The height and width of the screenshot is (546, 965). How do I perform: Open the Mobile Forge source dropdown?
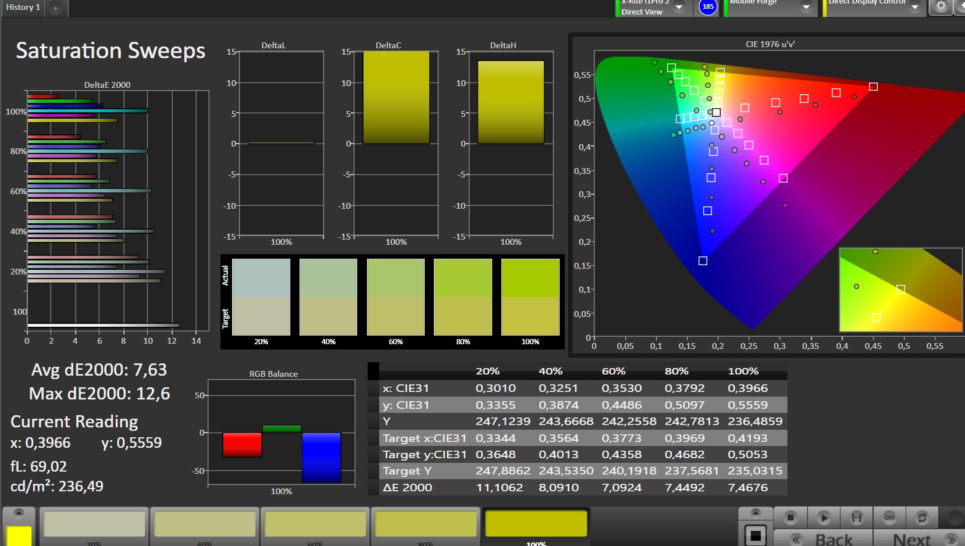(806, 7)
